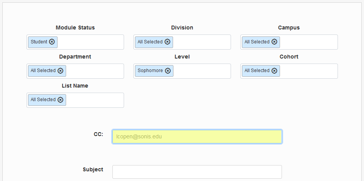Remove All Selected tag in Campus
This screenshot has width=364, height=181.
coord(274,42)
